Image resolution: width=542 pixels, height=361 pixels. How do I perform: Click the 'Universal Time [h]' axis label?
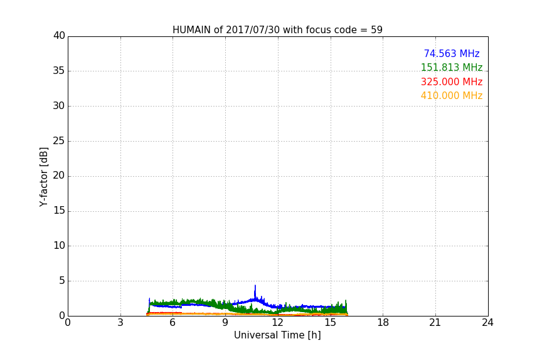coord(277,335)
